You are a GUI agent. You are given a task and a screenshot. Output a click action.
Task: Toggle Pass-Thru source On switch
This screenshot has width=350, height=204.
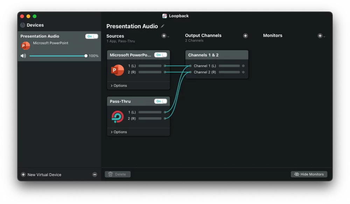click(161, 101)
